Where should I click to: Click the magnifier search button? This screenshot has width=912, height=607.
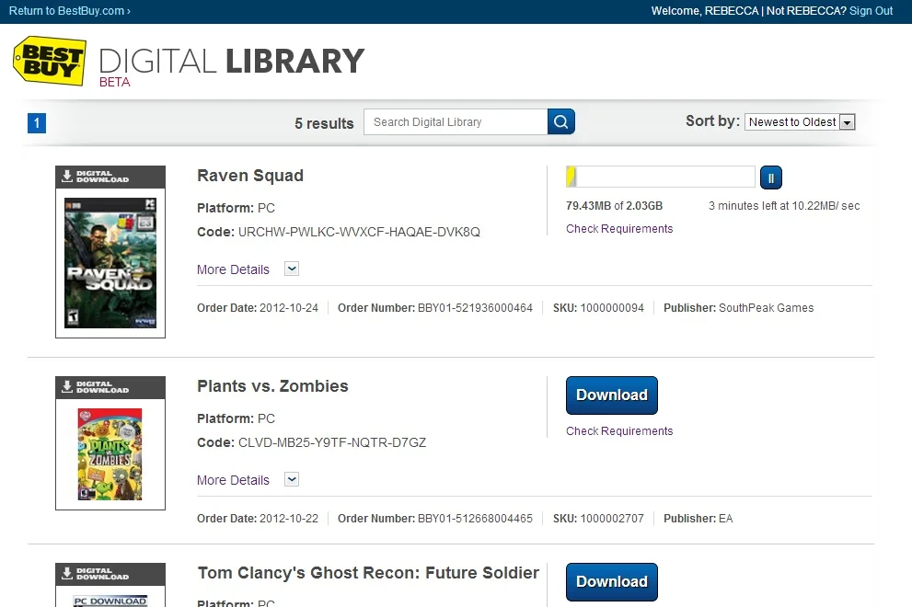[x=560, y=121]
